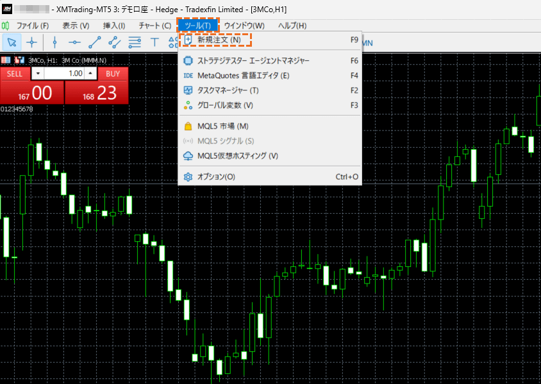Pick the horizontal line drawing tool
The width and height of the screenshot is (541, 384).
click(x=74, y=42)
